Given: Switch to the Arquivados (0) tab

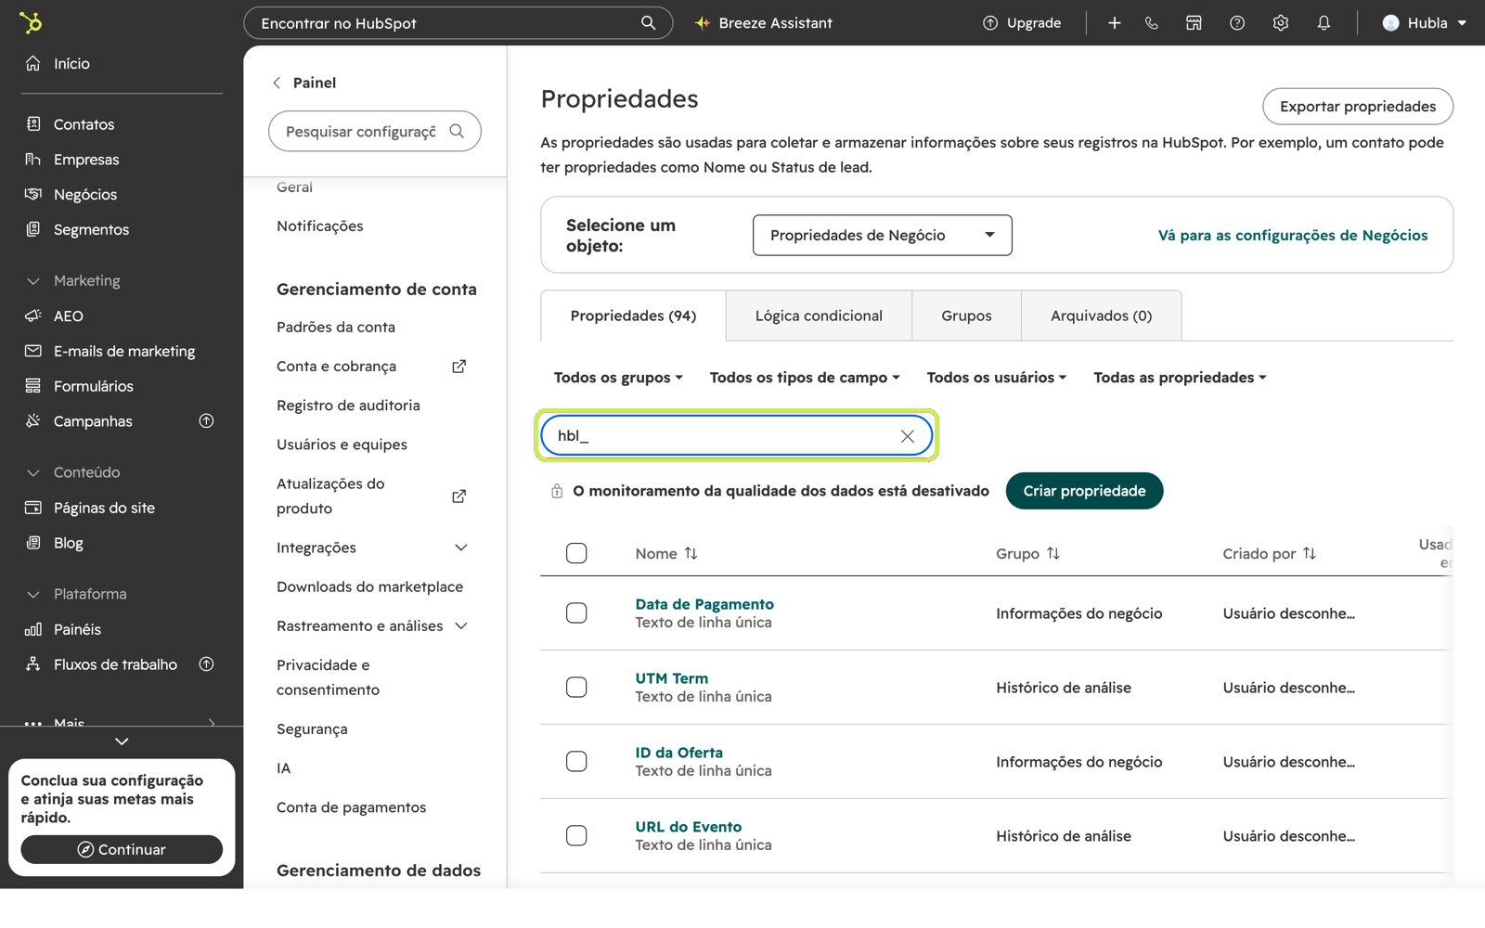Looking at the screenshot, I should [1101, 316].
